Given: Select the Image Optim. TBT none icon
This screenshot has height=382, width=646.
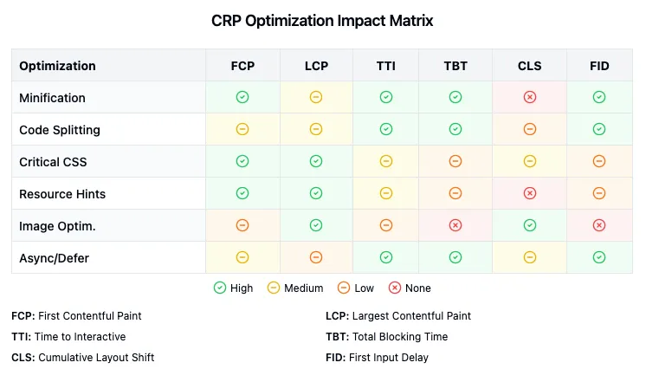Looking at the screenshot, I should (455, 225).
